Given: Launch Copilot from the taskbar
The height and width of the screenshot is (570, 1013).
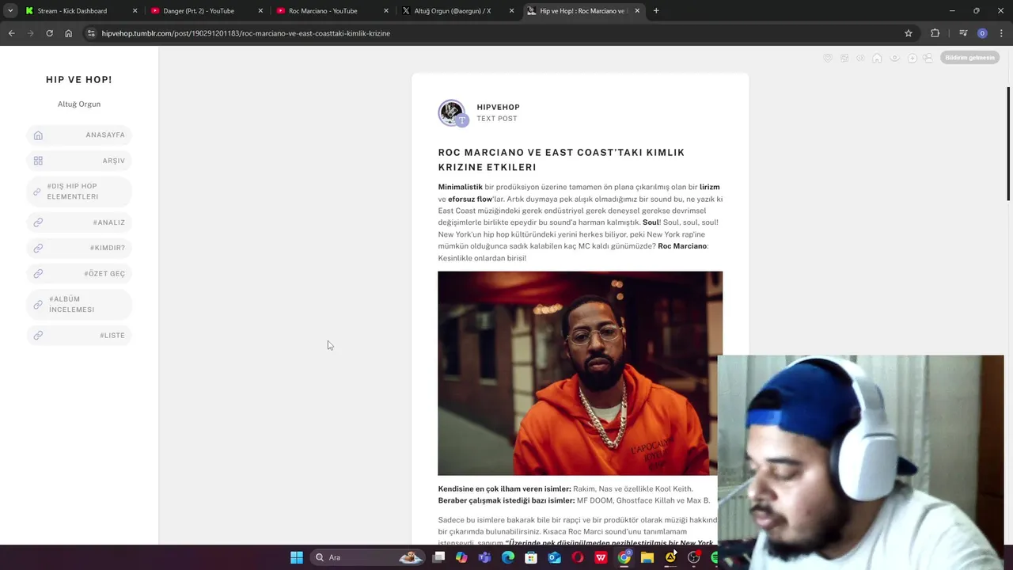Looking at the screenshot, I should click(x=462, y=557).
